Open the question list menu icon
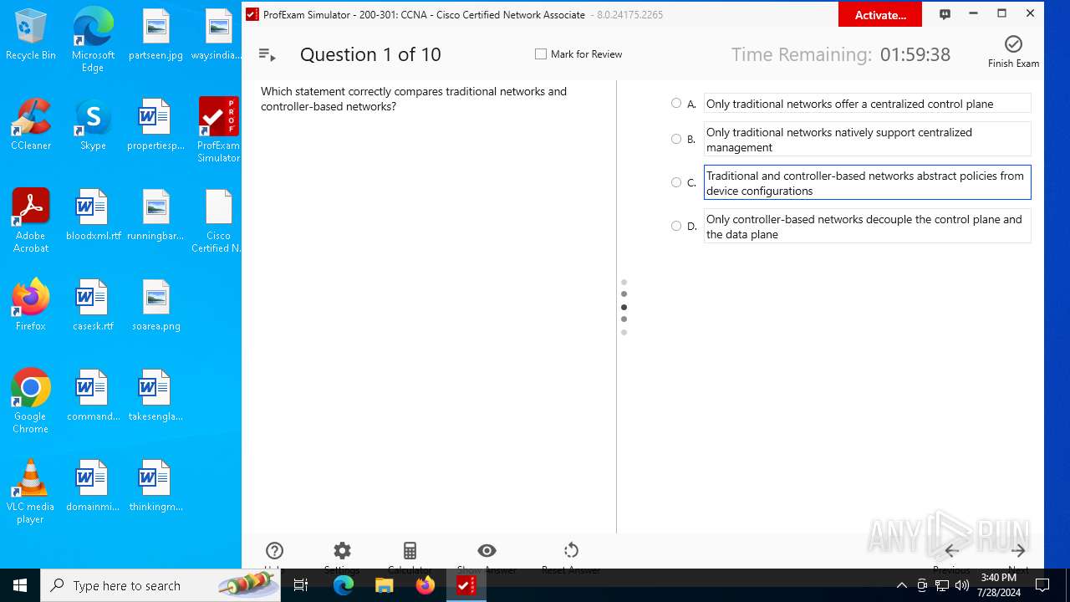This screenshot has height=602, width=1070. pyautogui.click(x=267, y=54)
